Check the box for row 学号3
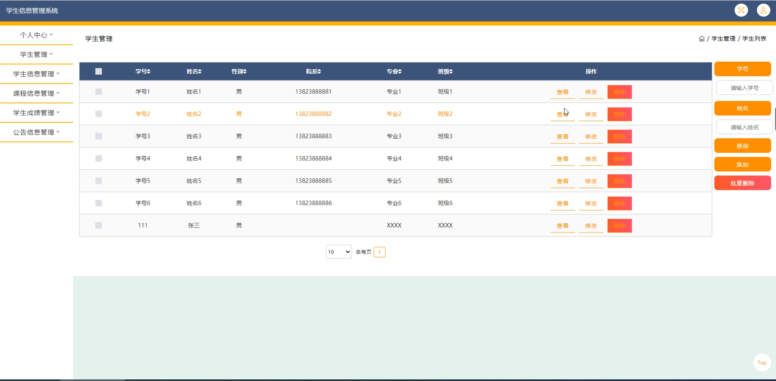The height and width of the screenshot is (381, 776). (x=99, y=136)
